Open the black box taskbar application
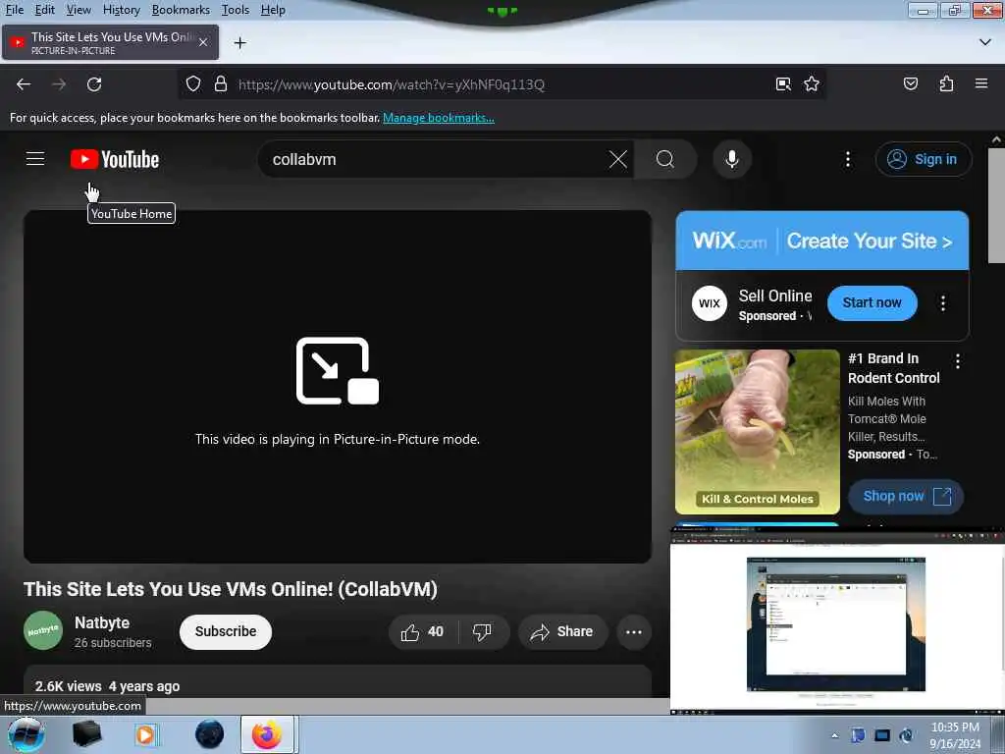Viewport: 1005px width, 754px height. click(x=86, y=734)
